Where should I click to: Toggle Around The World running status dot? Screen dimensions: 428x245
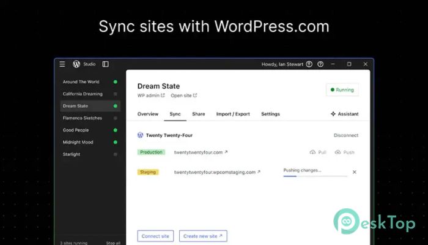(115, 81)
